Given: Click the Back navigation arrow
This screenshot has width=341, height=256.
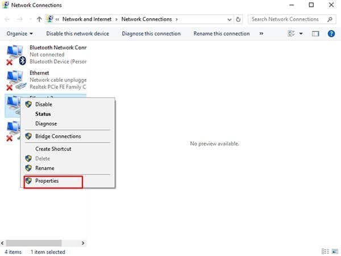Looking at the screenshot, I should pos(7,19).
